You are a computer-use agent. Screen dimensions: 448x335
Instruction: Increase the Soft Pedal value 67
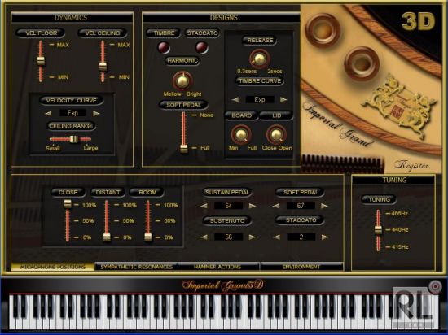[324, 206]
